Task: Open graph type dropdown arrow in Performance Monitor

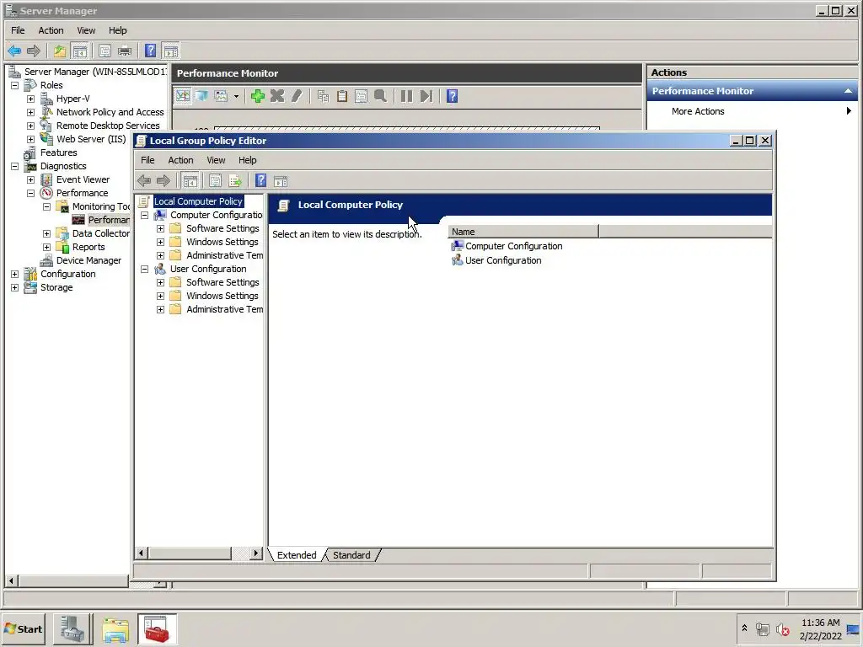Action: (x=236, y=96)
